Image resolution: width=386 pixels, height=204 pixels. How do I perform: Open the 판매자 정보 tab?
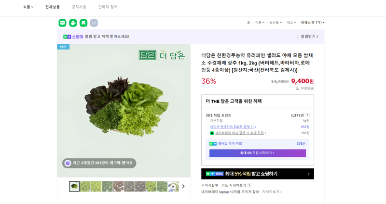(x=108, y=7)
